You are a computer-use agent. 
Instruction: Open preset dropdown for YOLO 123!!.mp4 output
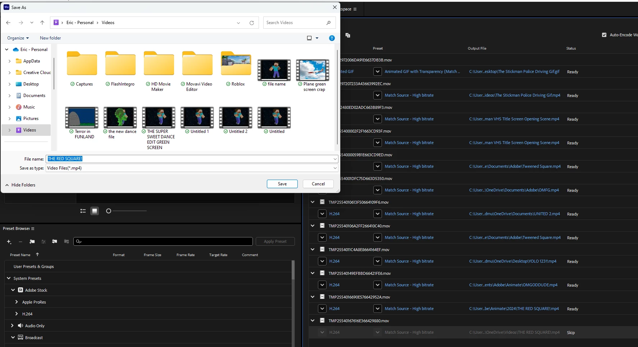tap(377, 261)
